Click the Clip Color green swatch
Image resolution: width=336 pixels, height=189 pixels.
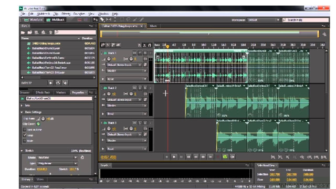38,124
